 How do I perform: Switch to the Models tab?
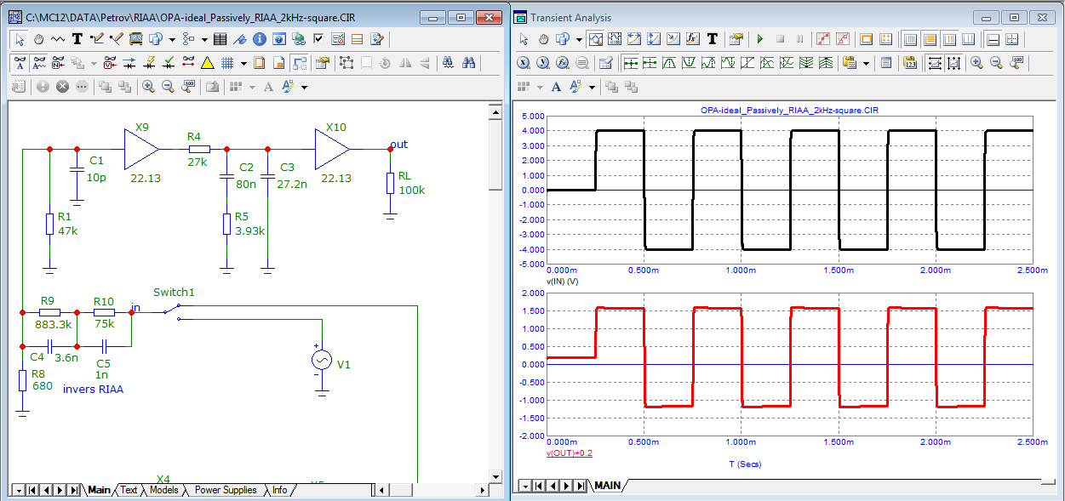click(x=163, y=490)
